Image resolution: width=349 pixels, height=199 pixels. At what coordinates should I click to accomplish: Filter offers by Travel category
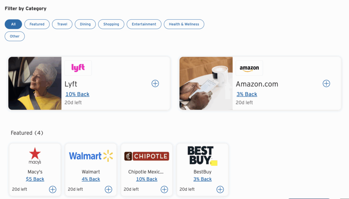pos(62,24)
